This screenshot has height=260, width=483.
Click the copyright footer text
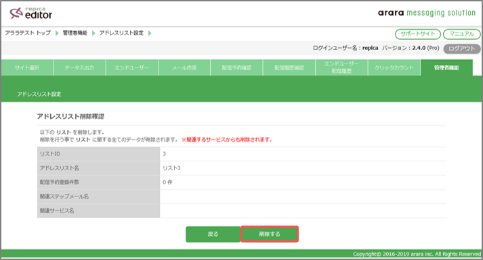tap(417, 254)
